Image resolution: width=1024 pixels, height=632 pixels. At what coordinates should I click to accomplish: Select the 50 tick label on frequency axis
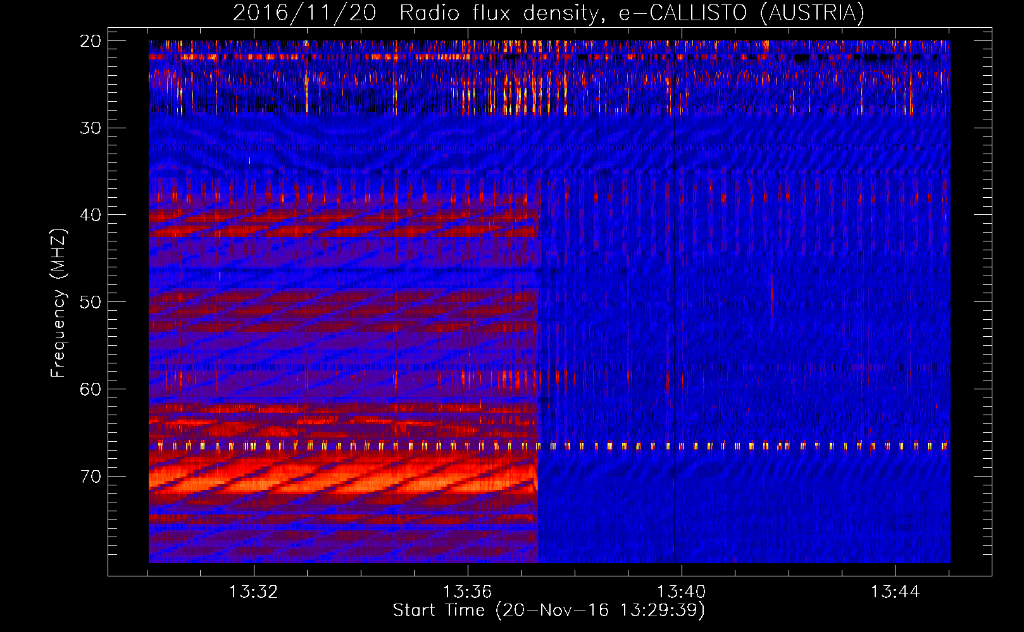click(x=91, y=302)
